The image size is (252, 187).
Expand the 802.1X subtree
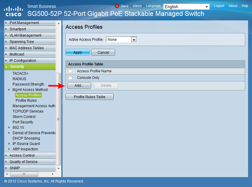tap(9, 128)
